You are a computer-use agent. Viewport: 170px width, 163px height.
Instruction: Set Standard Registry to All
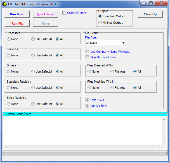57,88
